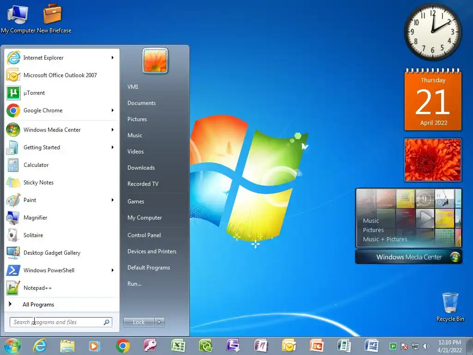Open My Computer in Start menu right pane
Viewport: 473px width, 355px height.
tap(145, 218)
